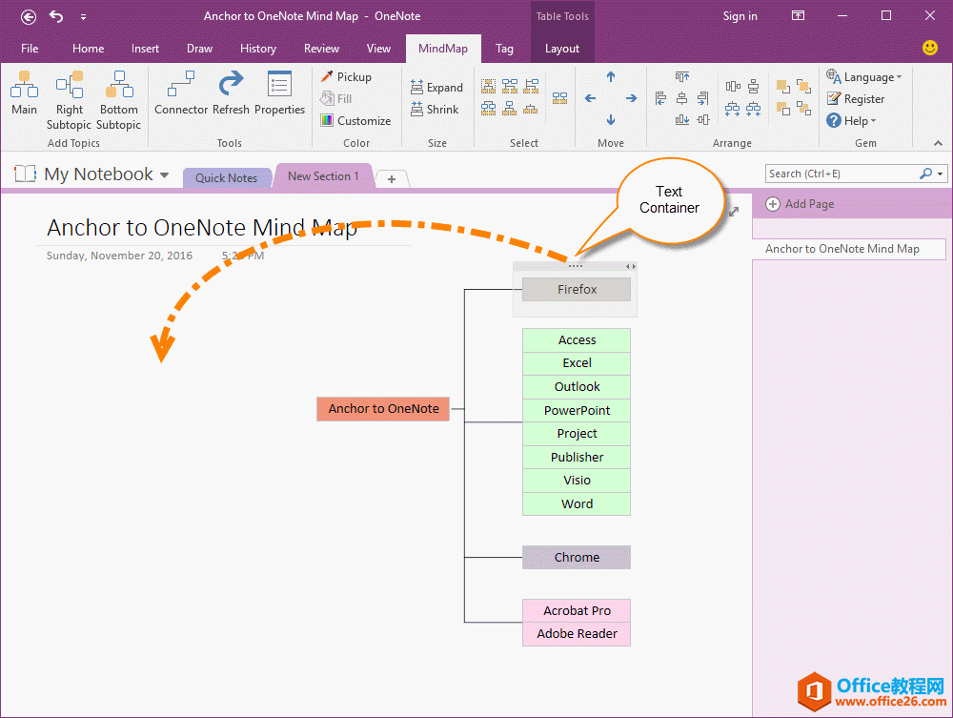
Task: Open the Language dropdown
Action: 863,77
